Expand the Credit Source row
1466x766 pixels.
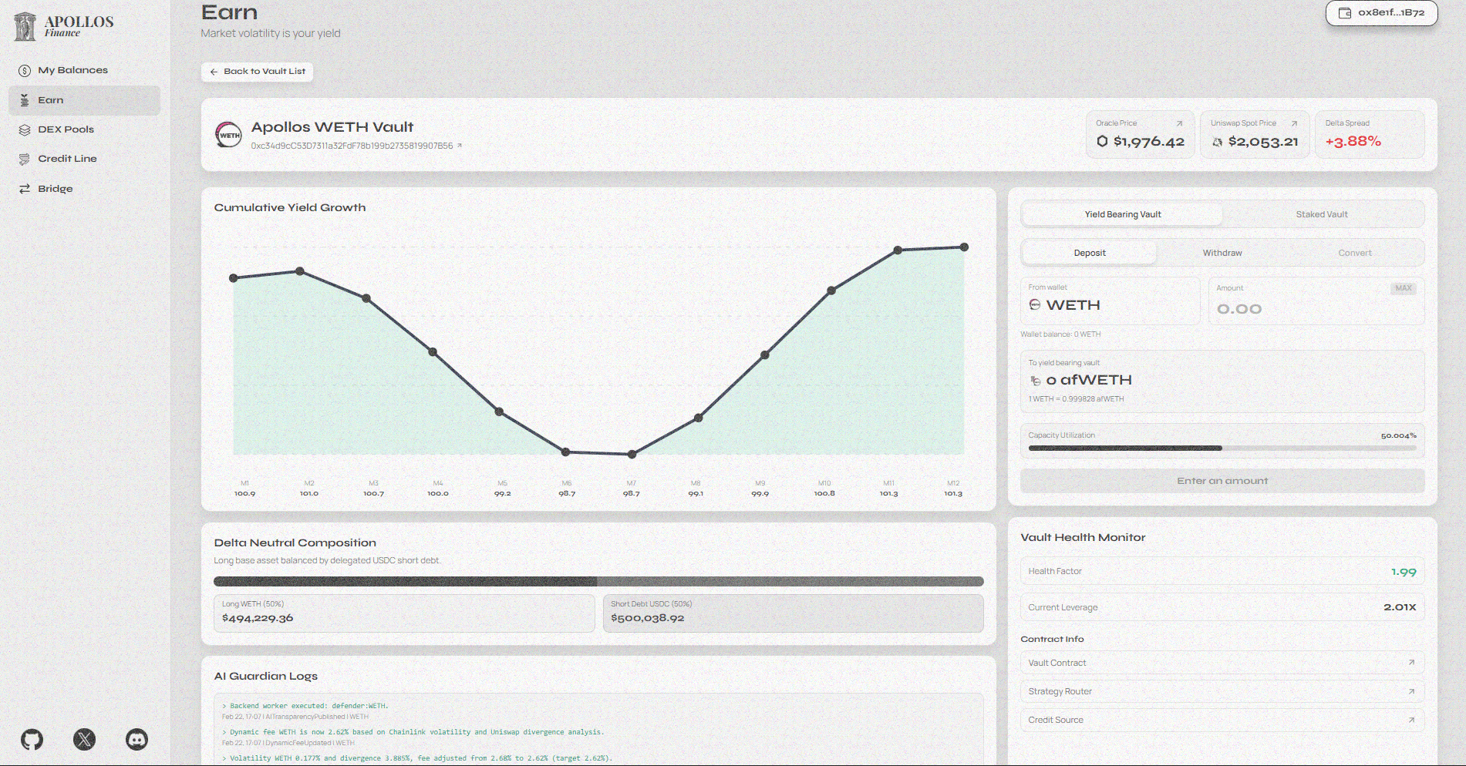[x=1222, y=720]
